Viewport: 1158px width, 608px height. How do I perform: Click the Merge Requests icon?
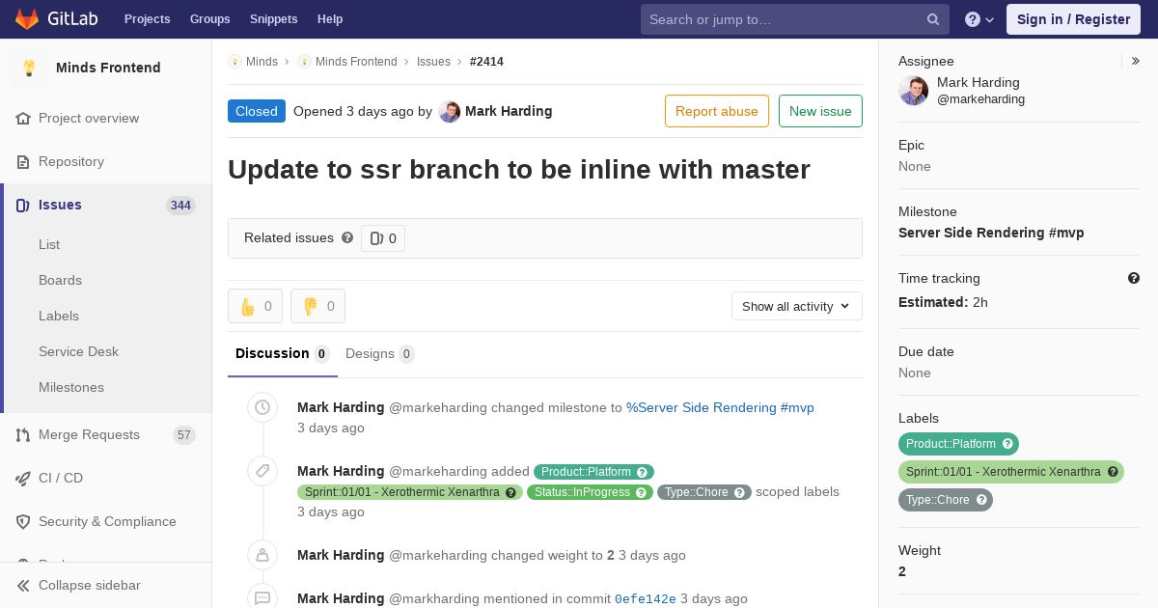tap(23, 435)
